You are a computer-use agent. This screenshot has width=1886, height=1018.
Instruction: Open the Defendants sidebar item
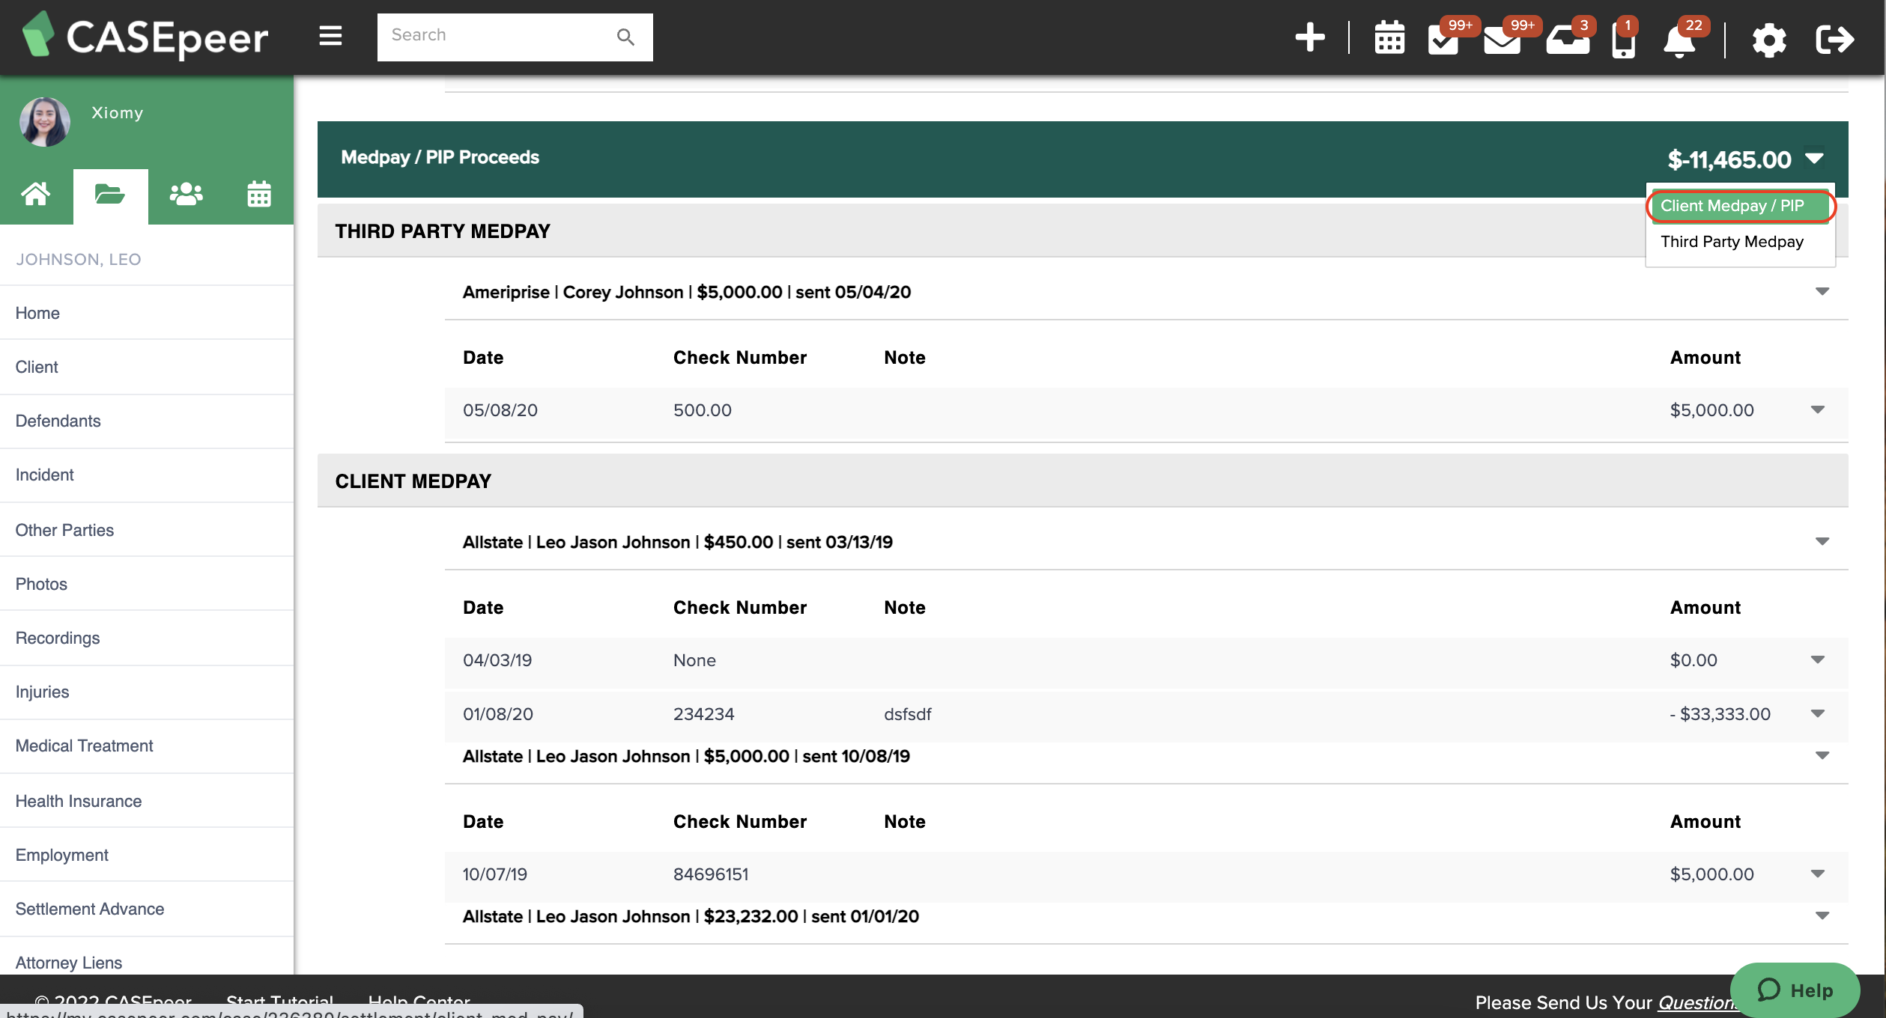point(147,421)
